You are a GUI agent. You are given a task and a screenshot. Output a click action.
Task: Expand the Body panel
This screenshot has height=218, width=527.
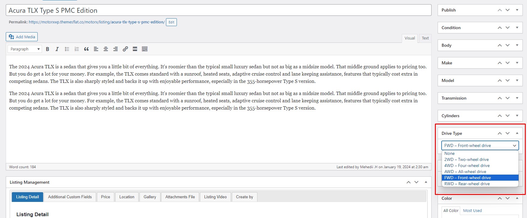tap(517, 45)
